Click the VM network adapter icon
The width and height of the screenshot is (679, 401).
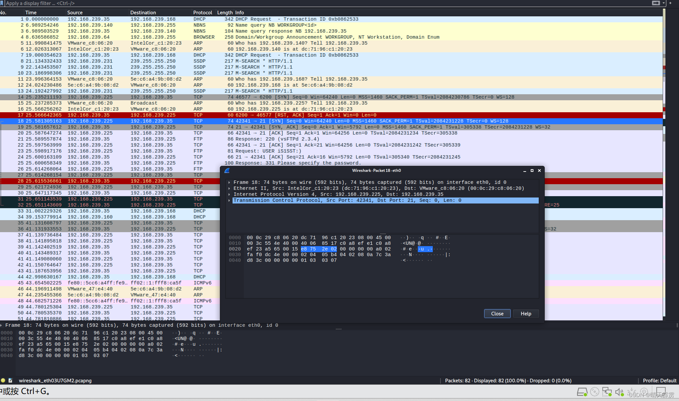(607, 392)
